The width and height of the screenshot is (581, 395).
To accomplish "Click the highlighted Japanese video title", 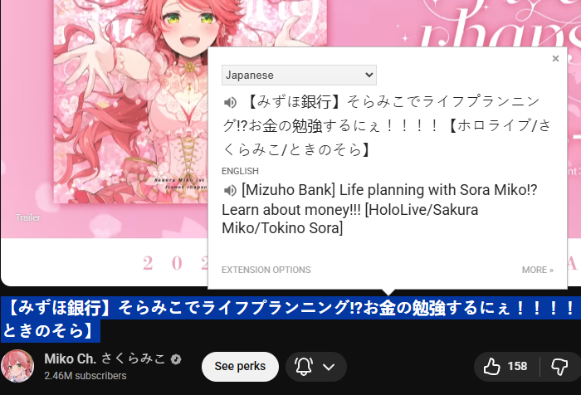I will 290,319.
